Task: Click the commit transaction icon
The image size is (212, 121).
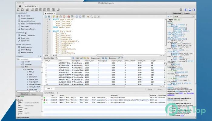Action: [77, 17]
